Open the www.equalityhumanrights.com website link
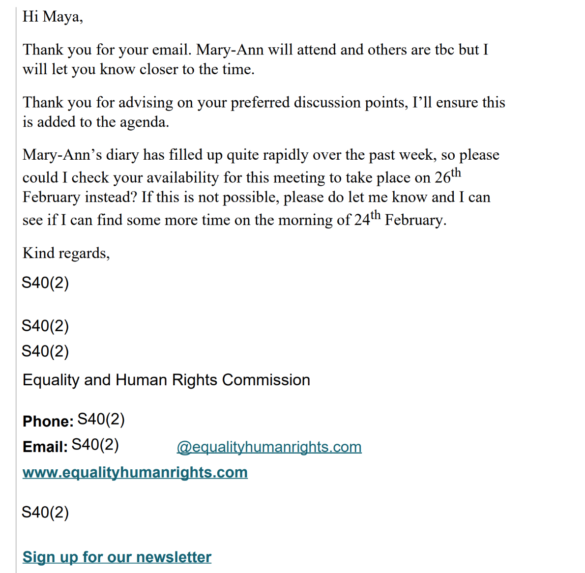The image size is (585, 573). [x=135, y=472]
